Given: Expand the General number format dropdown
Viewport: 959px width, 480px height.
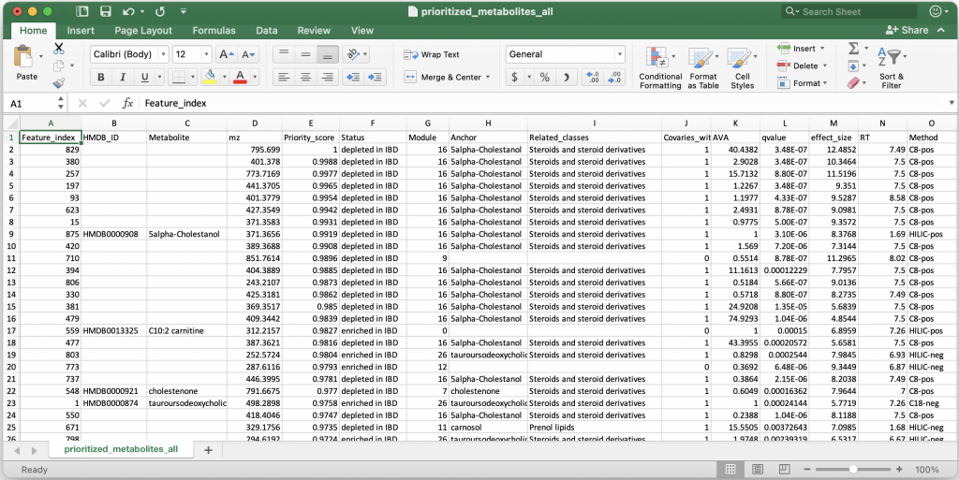Looking at the screenshot, I should (x=619, y=54).
